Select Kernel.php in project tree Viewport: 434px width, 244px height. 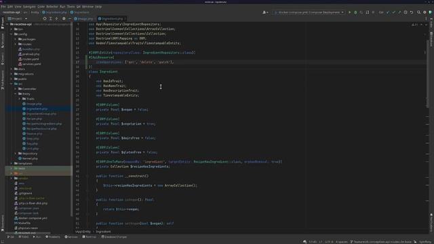[30, 159]
